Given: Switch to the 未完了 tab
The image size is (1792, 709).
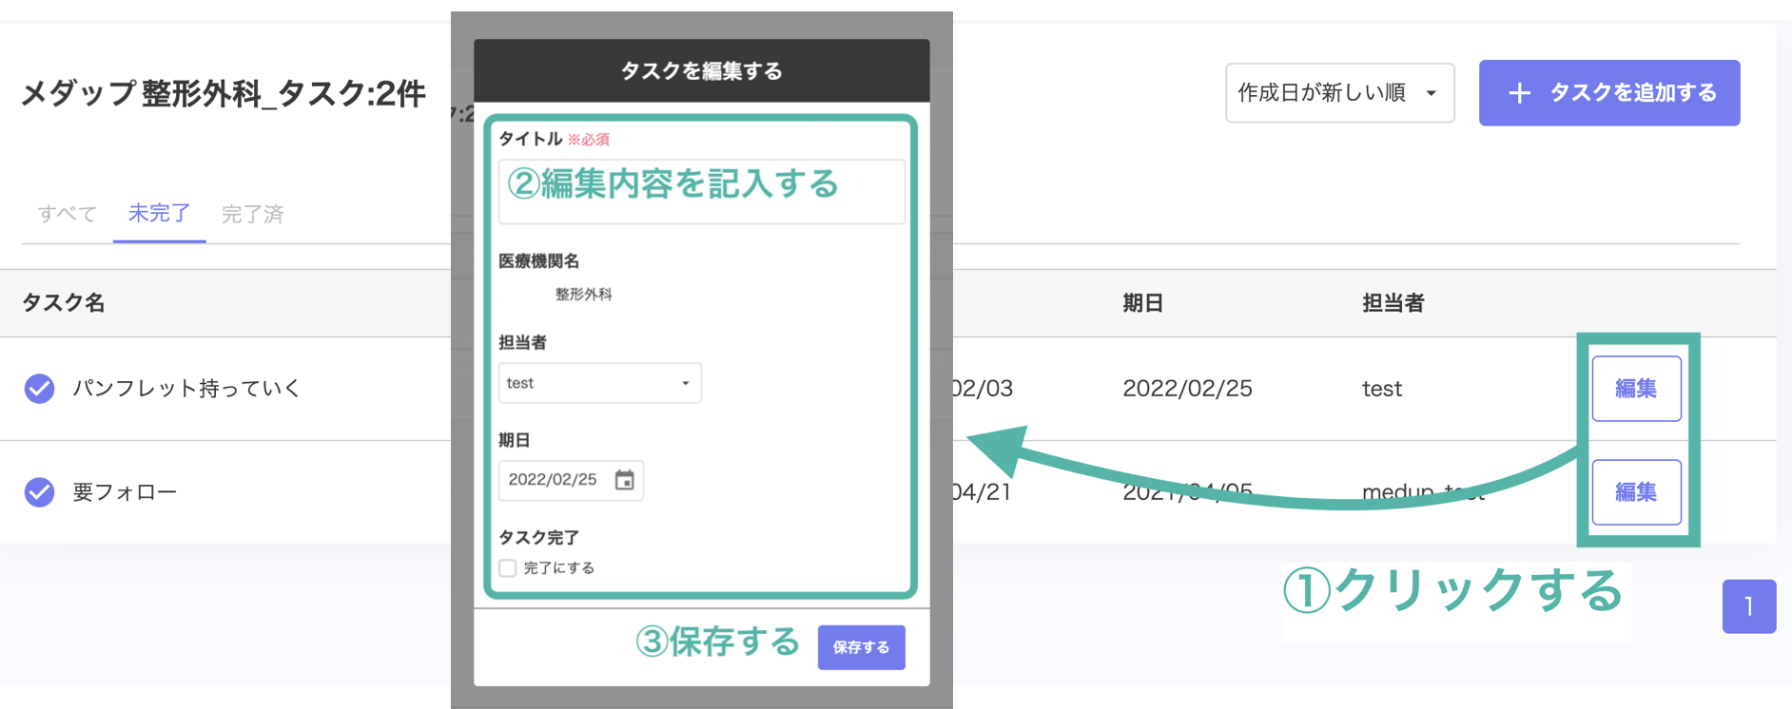Looking at the screenshot, I should [x=159, y=213].
